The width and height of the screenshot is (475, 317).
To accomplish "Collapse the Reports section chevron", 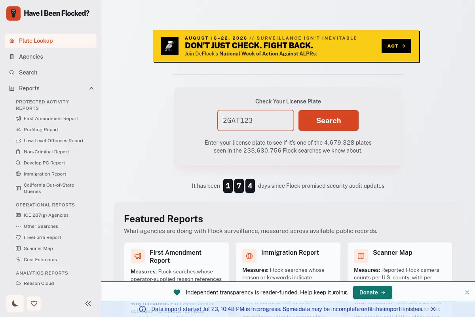I will point(91,88).
